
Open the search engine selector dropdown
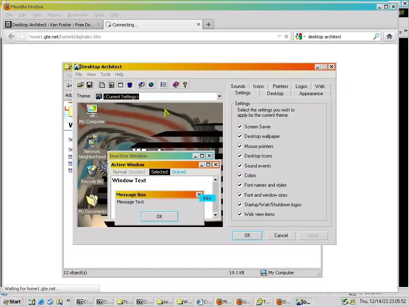(304, 36)
